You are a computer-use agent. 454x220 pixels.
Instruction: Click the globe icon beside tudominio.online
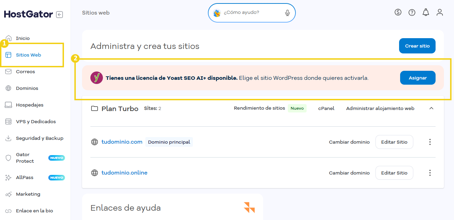pos(95,173)
